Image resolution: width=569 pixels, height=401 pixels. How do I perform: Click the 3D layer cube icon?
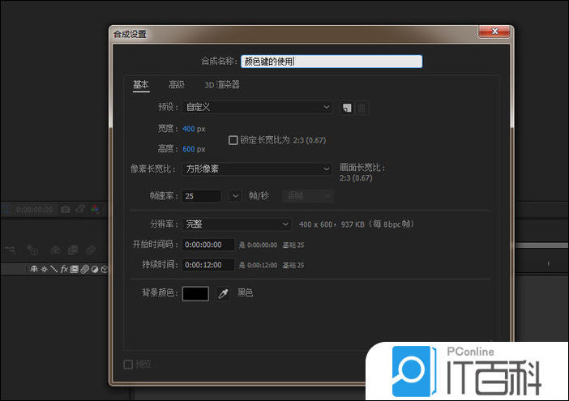[x=105, y=269]
